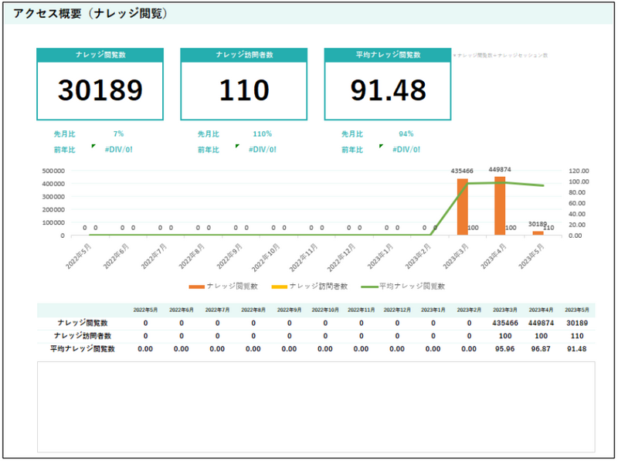The image size is (618, 461).
Task: Select #DIV/0! under the ナレッジ訪問者数 card
Action: (x=263, y=150)
